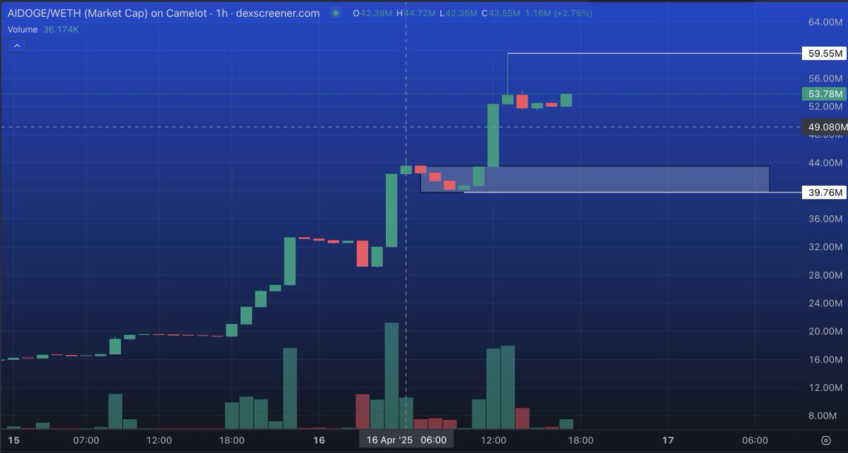The height and width of the screenshot is (453, 848).
Task: Click the 36.00M price axis label
Action: 824,219
